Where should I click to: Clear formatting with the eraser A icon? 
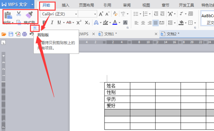click(115, 14)
